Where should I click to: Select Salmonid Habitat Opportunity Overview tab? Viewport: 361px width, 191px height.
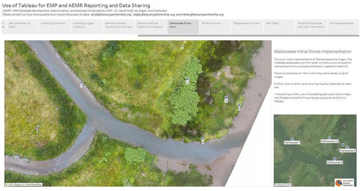(119, 27)
